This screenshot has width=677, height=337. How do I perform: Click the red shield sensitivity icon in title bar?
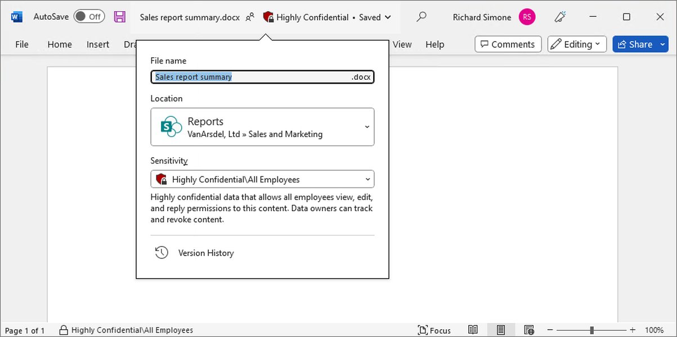[x=268, y=17]
